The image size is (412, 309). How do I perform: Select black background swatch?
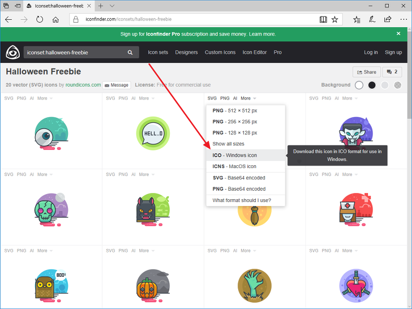click(x=372, y=85)
